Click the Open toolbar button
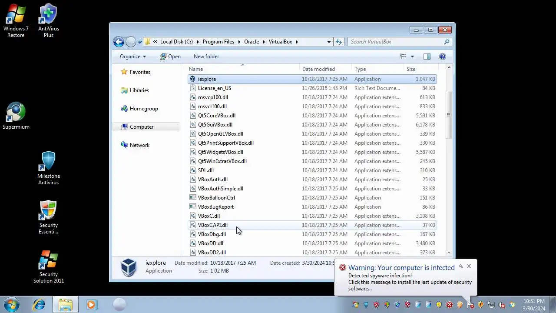 click(x=170, y=57)
